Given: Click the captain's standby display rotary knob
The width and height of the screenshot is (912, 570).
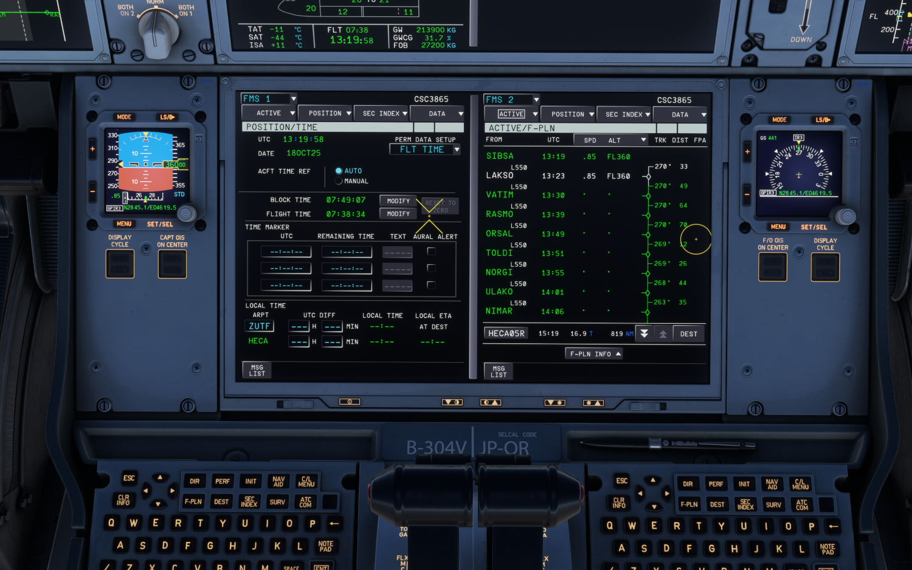Looking at the screenshot, I should [186, 213].
